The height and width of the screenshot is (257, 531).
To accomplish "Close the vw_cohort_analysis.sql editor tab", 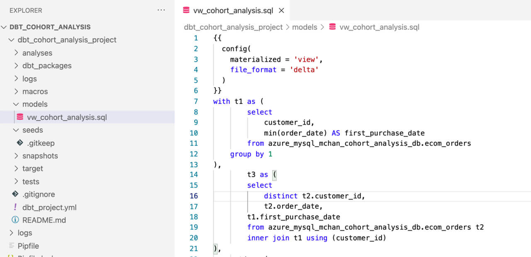I will [281, 10].
